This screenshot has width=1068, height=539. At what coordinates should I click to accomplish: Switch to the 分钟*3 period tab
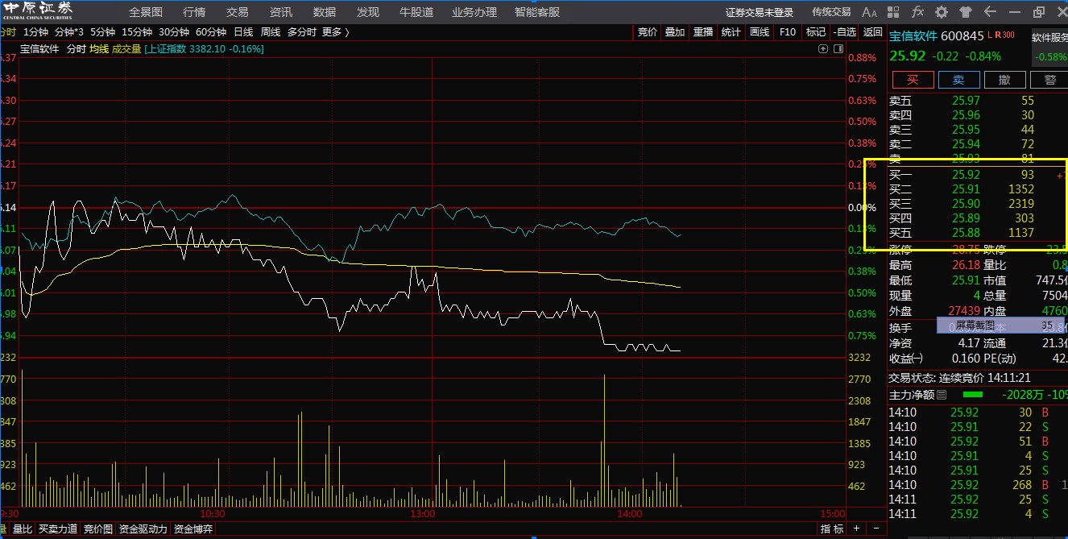coord(69,32)
